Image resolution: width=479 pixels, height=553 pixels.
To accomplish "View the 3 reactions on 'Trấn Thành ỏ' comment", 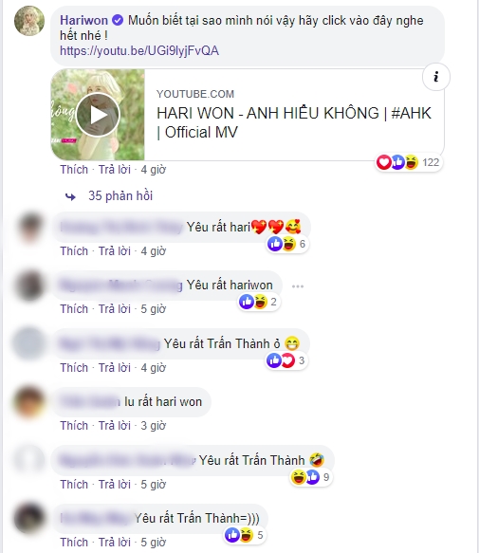I will pos(286,360).
